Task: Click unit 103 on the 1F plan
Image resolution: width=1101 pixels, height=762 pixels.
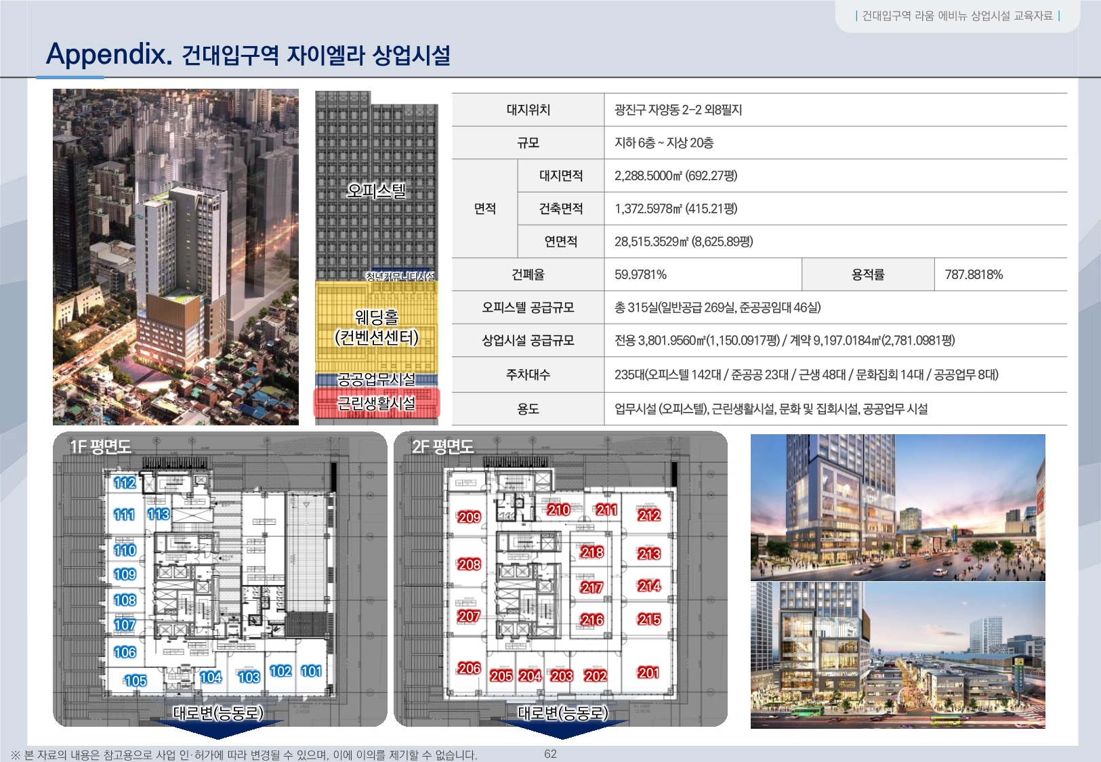Action: 249,677
